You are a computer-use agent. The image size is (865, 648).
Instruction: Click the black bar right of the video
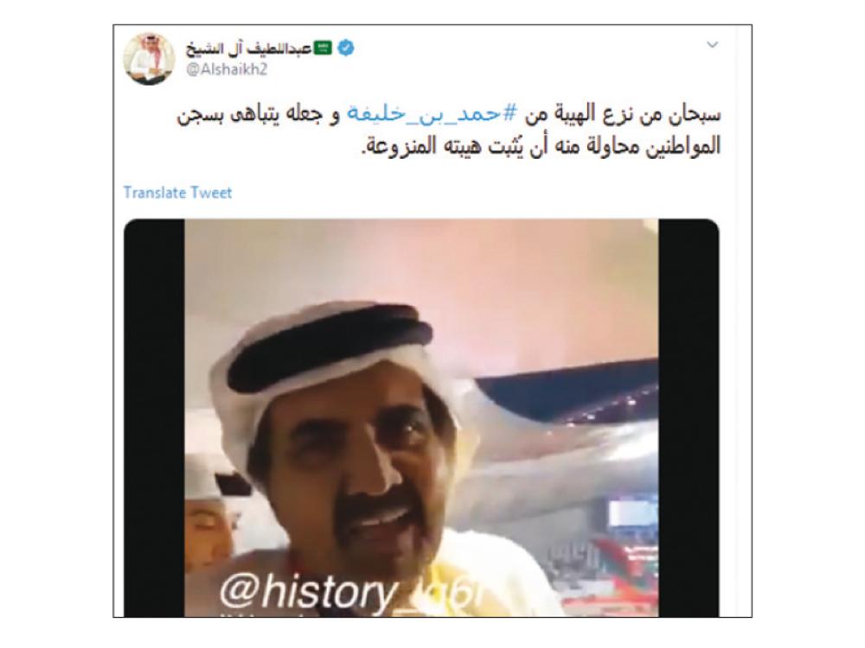tap(689, 417)
